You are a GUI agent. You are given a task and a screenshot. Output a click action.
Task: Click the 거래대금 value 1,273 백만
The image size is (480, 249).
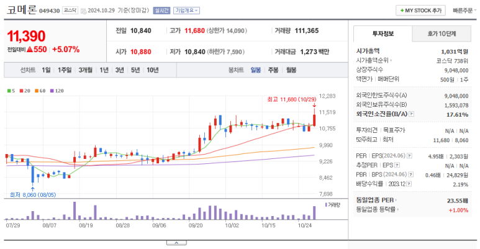[314, 52]
